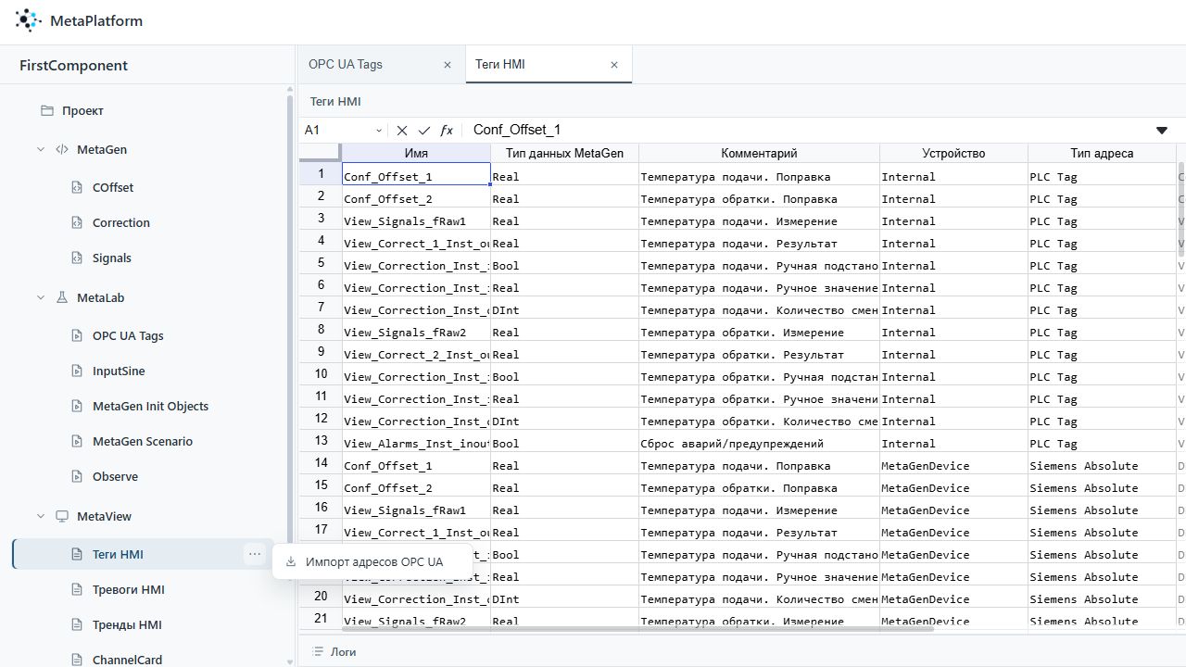The width and height of the screenshot is (1186, 667).
Task: Click the MetaView monitor icon
Action: [x=62, y=516]
